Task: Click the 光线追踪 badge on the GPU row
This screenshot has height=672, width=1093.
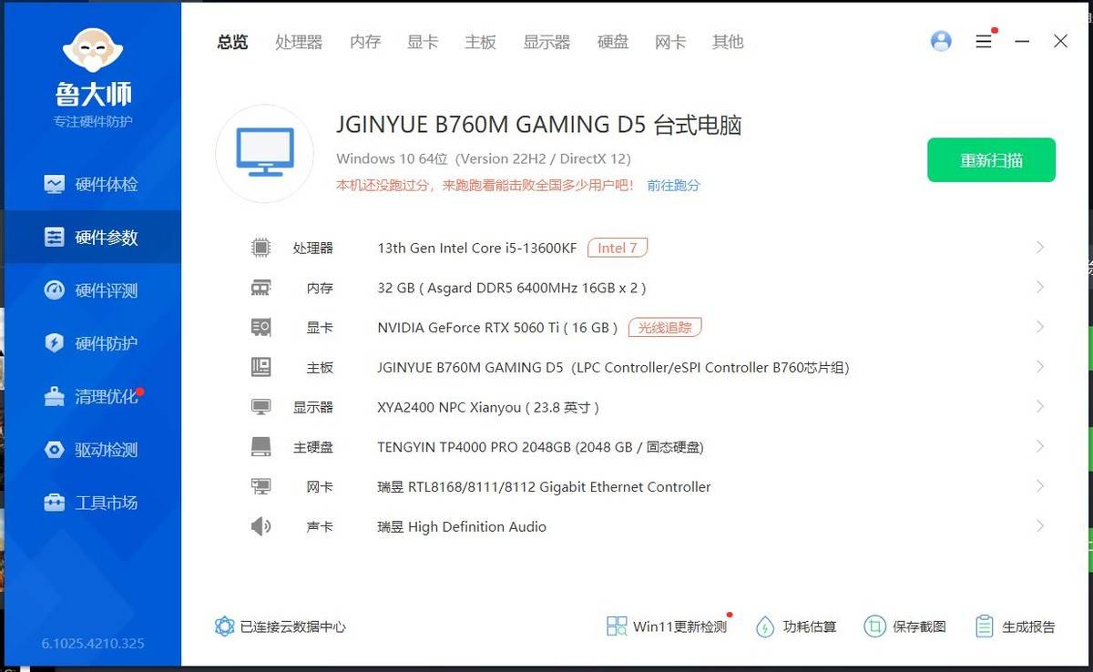Action: [665, 327]
